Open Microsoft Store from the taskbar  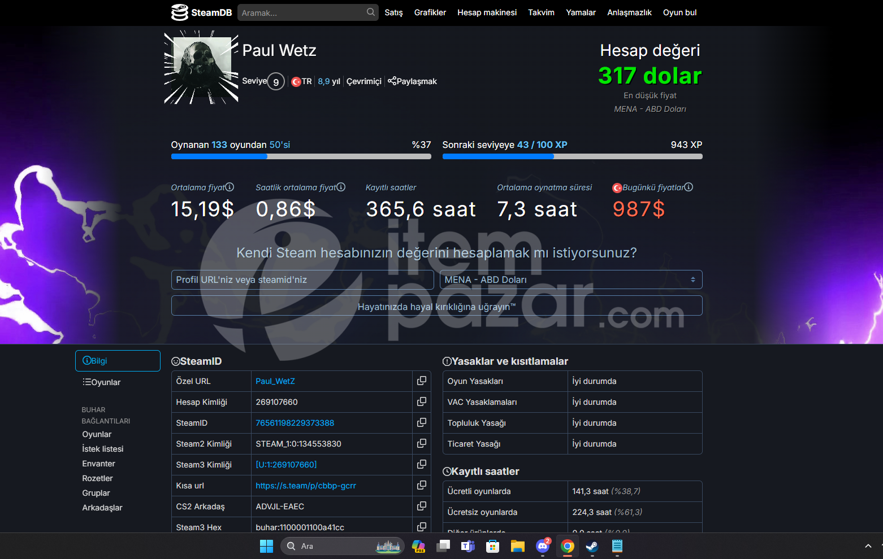pyautogui.click(x=493, y=546)
